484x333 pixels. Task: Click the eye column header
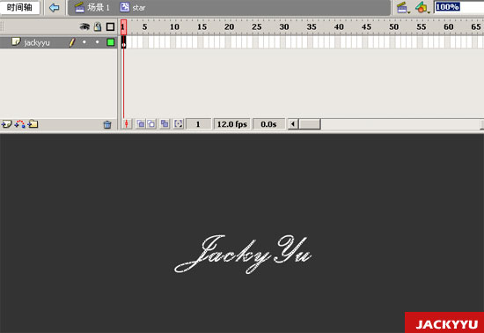(x=84, y=27)
